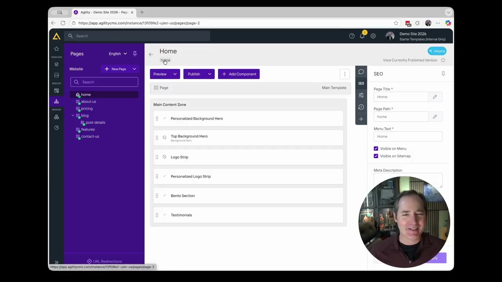Screen dimensions: 502x282
Task: Expand the sidebar using bottom-left arrow
Action: click(56, 262)
